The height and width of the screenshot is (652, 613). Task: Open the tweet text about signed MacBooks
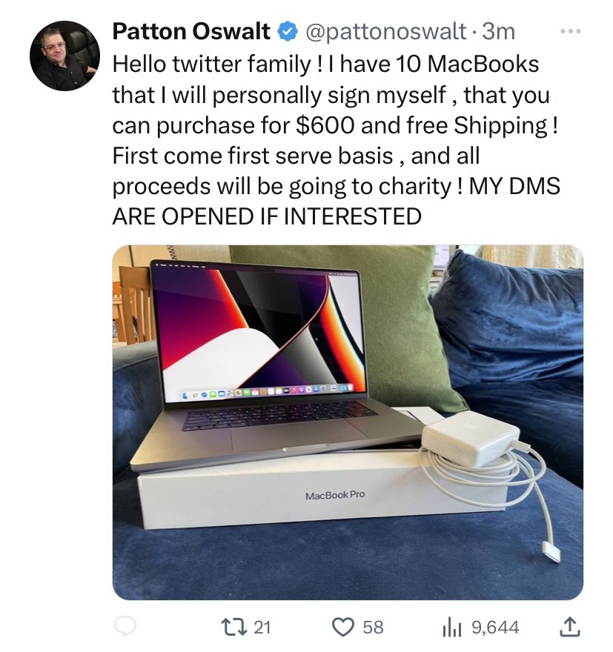pyautogui.click(x=336, y=140)
